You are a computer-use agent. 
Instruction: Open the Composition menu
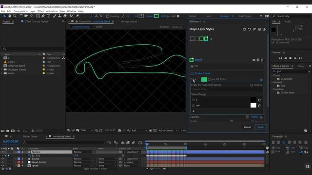coord(20,11)
